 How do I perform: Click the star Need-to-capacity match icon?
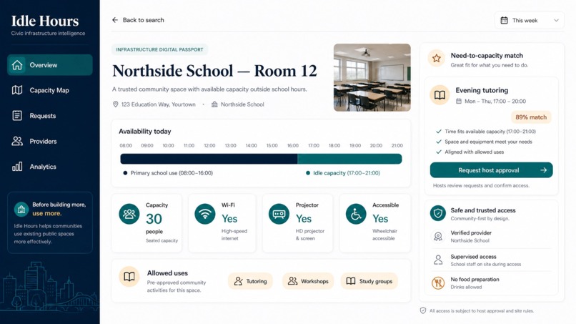437,58
